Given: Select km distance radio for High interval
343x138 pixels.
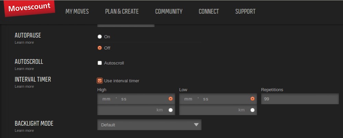Looking at the screenshot, I should coord(170,110).
